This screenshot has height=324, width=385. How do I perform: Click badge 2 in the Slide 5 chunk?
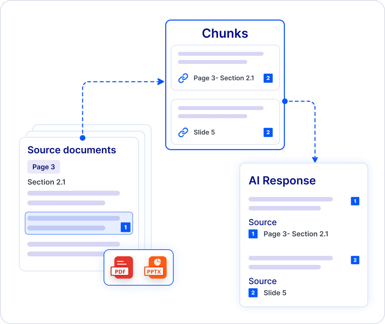click(268, 132)
